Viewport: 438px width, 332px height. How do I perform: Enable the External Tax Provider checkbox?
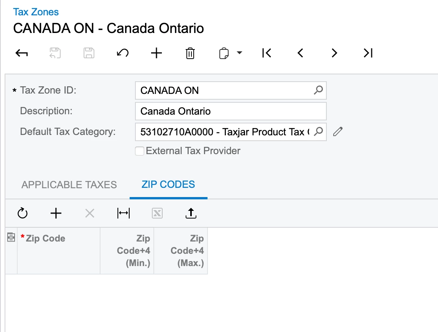pyautogui.click(x=140, y=151)
